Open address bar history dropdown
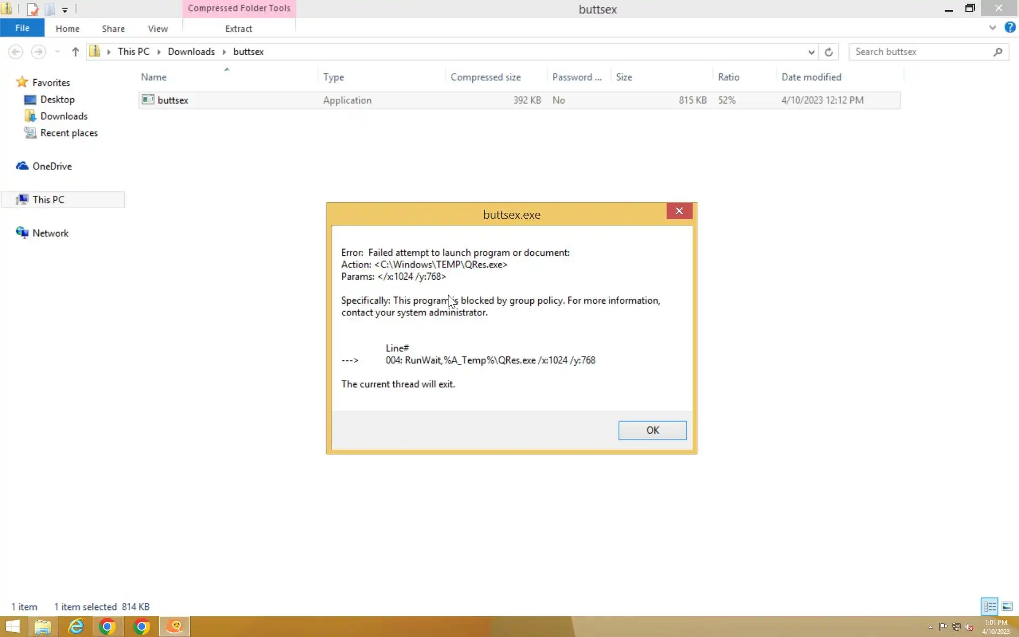 (x=811, y=51)
